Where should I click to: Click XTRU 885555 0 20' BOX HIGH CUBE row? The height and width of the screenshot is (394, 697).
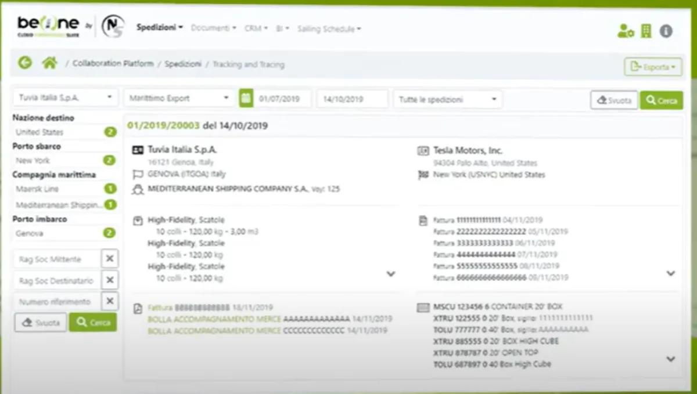point(496,341)
